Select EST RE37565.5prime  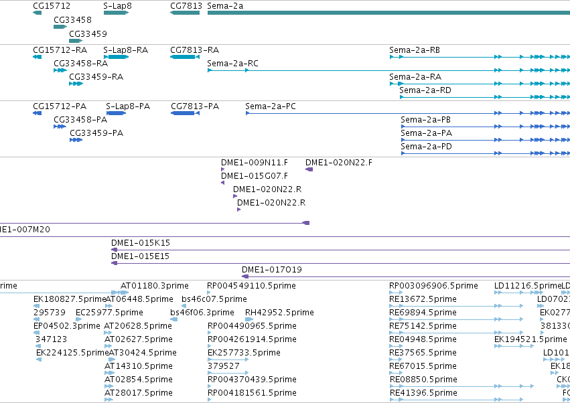[x=423, y=353]
